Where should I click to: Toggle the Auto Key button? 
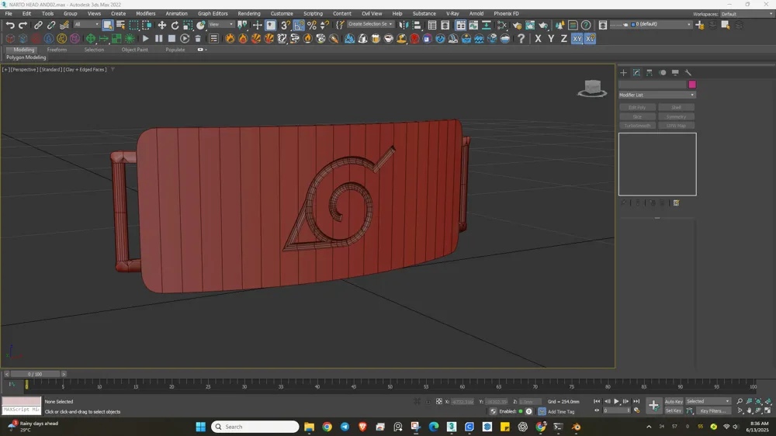click(x=674, y=401)
